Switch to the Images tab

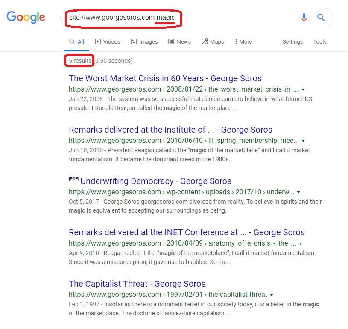pos(144,41)
